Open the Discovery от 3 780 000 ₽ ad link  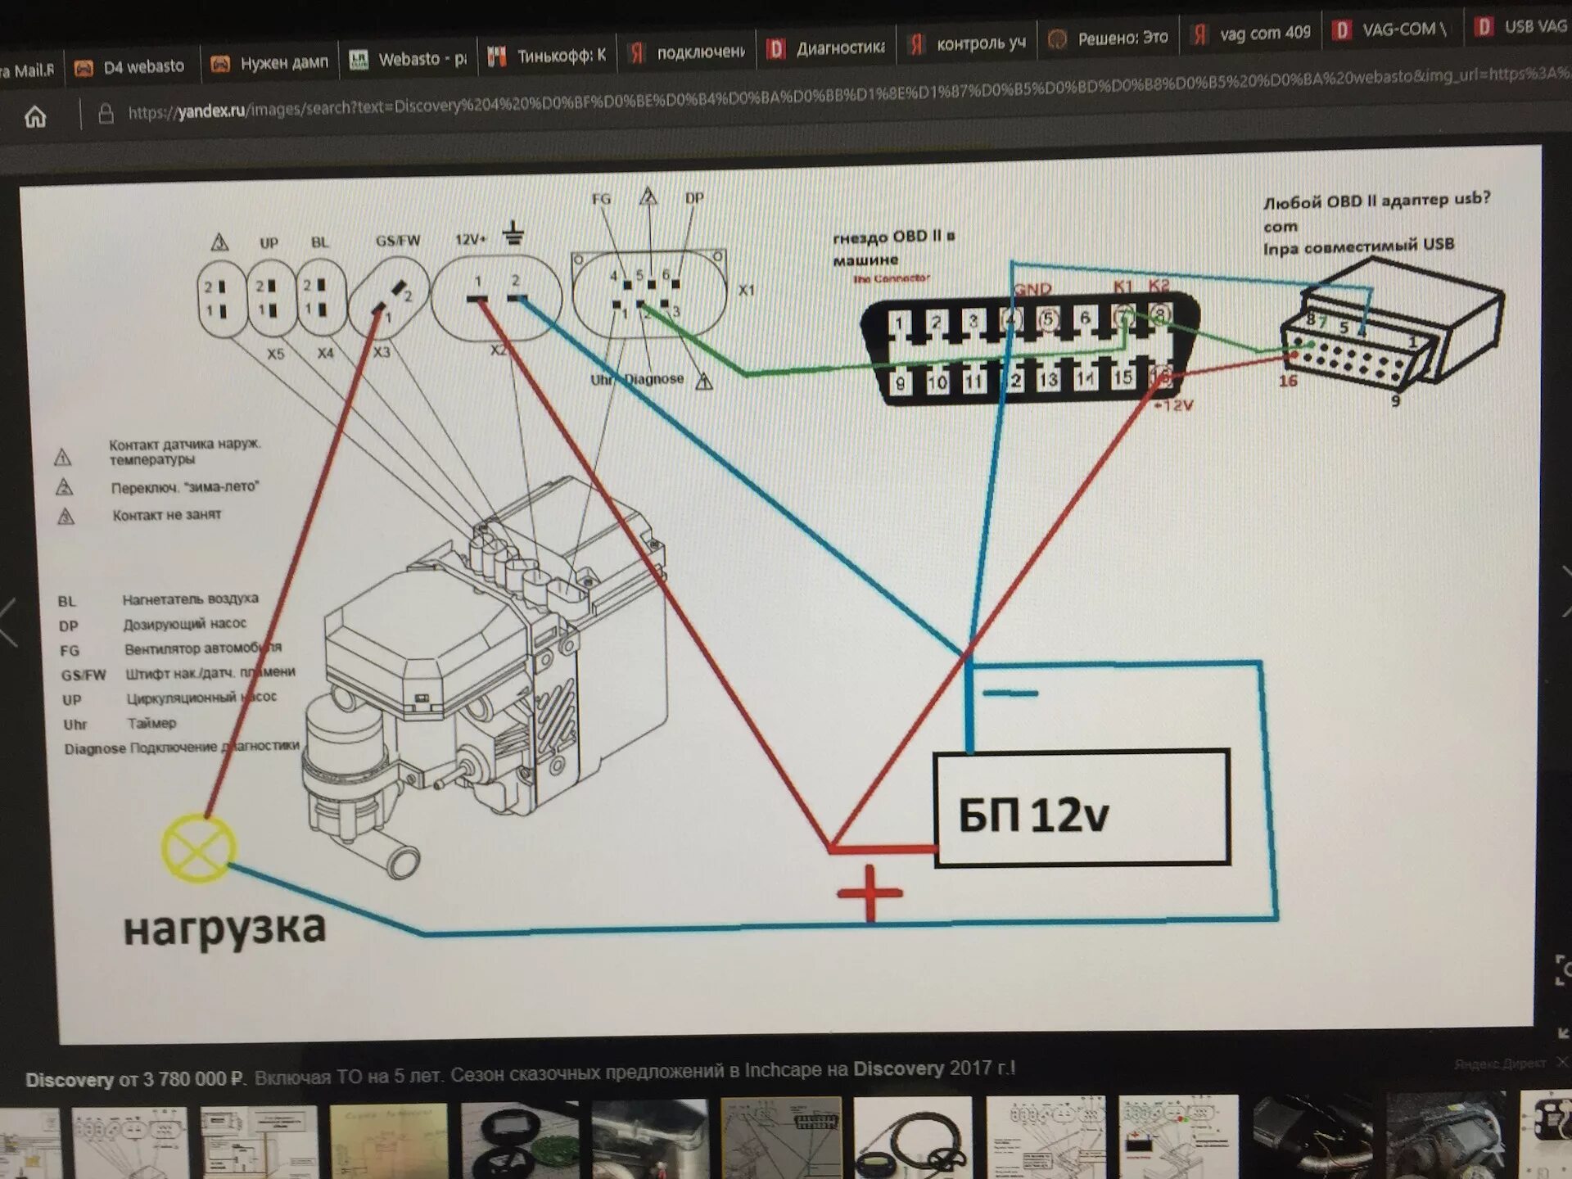(x=135, y=1079)
